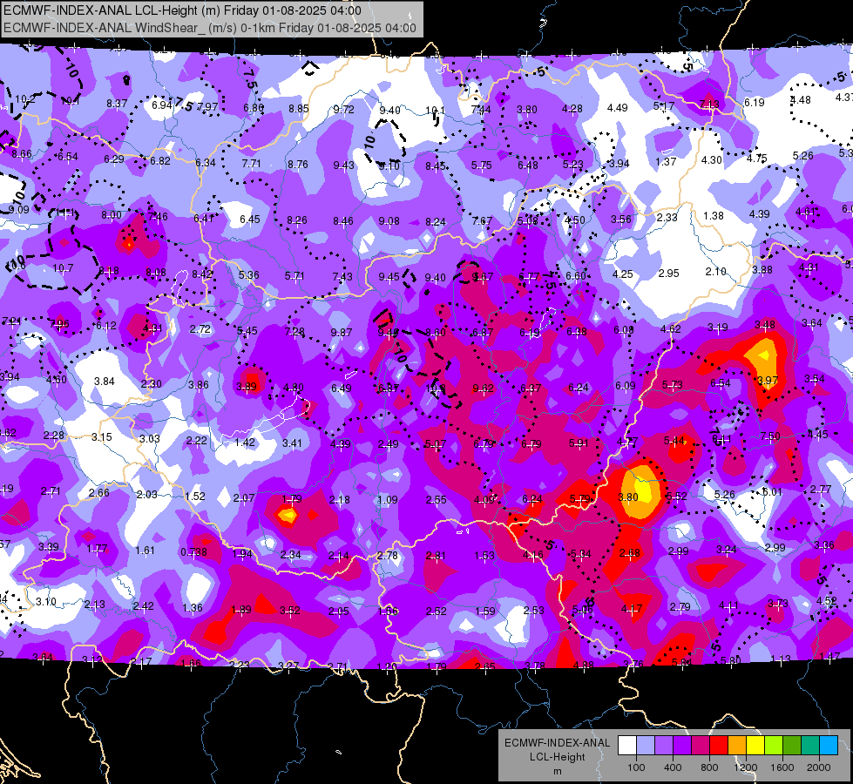Click the LCL-Height title line at top
Screen dimensions: 853x784
182,10
